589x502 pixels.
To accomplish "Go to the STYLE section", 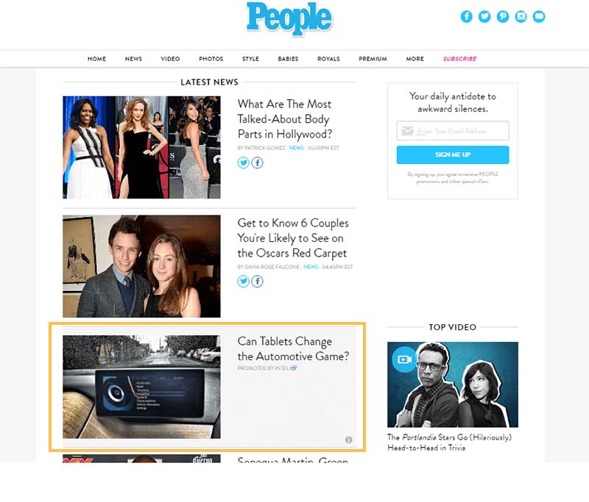I will pos(250,59).
